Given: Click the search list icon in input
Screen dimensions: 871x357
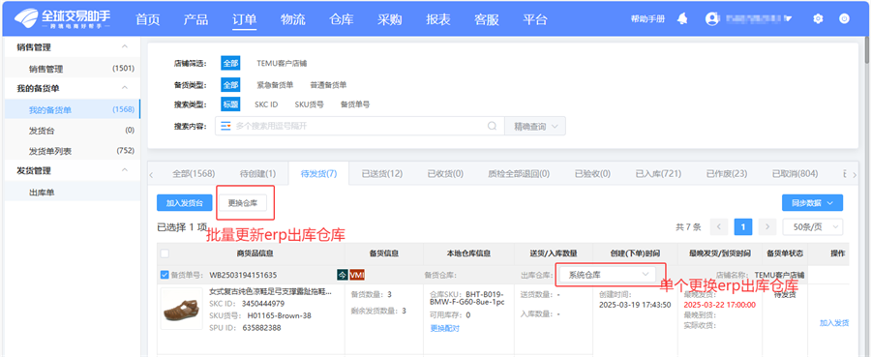Looking at the screenshot, I should (225, 126).
